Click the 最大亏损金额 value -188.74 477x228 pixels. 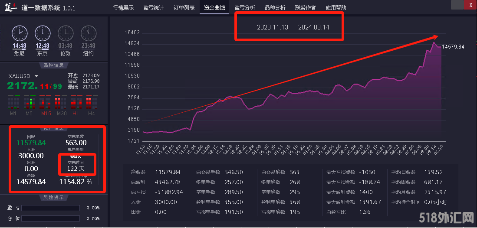[369, 182]
